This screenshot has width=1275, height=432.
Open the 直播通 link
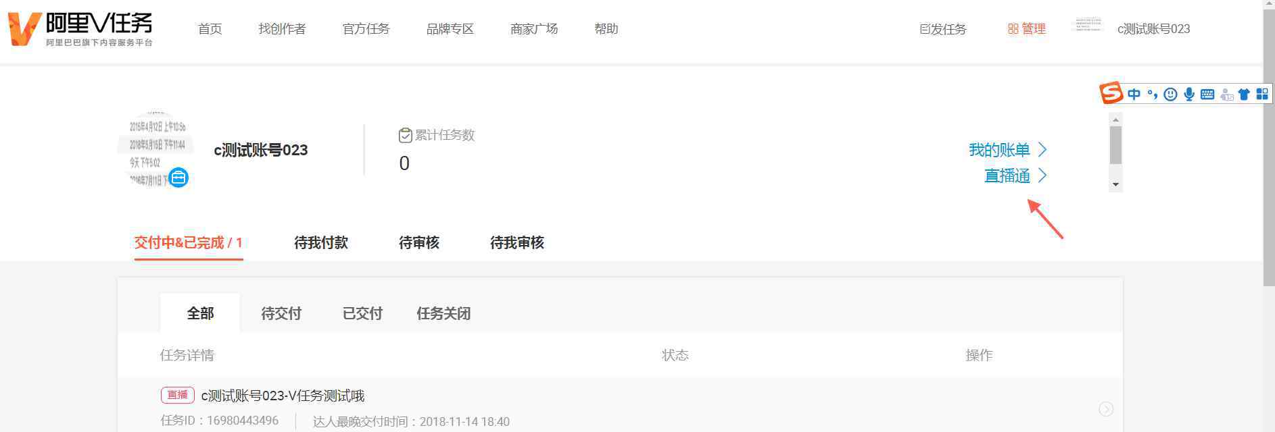1007,175
